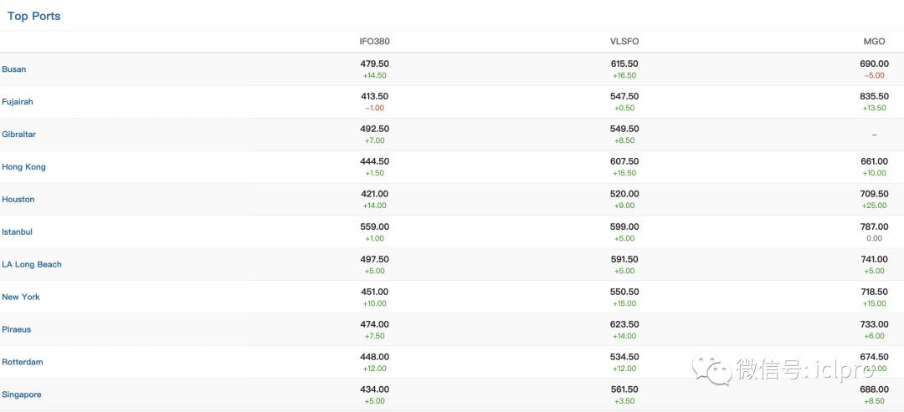The width and height of the screenshot is (904, 412).
Task: Open the Piraeus port link
Action: tap(17, 330)
